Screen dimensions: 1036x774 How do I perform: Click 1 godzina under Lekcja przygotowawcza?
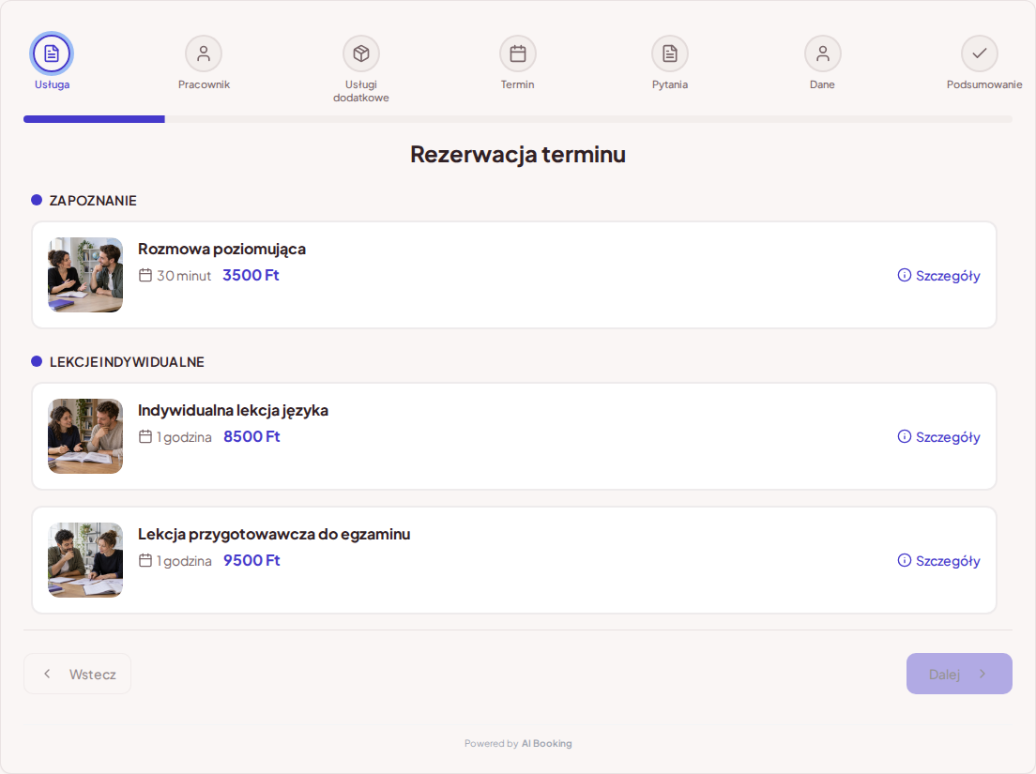pyautogui.click(x=184, y=561)
